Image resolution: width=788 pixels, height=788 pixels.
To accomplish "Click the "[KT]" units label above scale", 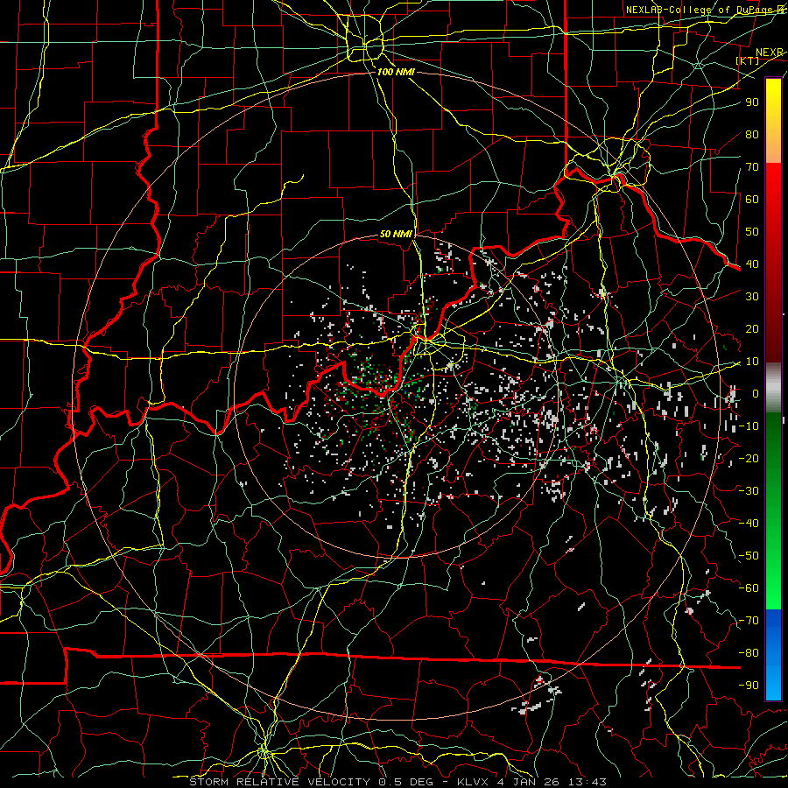I will pos(748,60).
